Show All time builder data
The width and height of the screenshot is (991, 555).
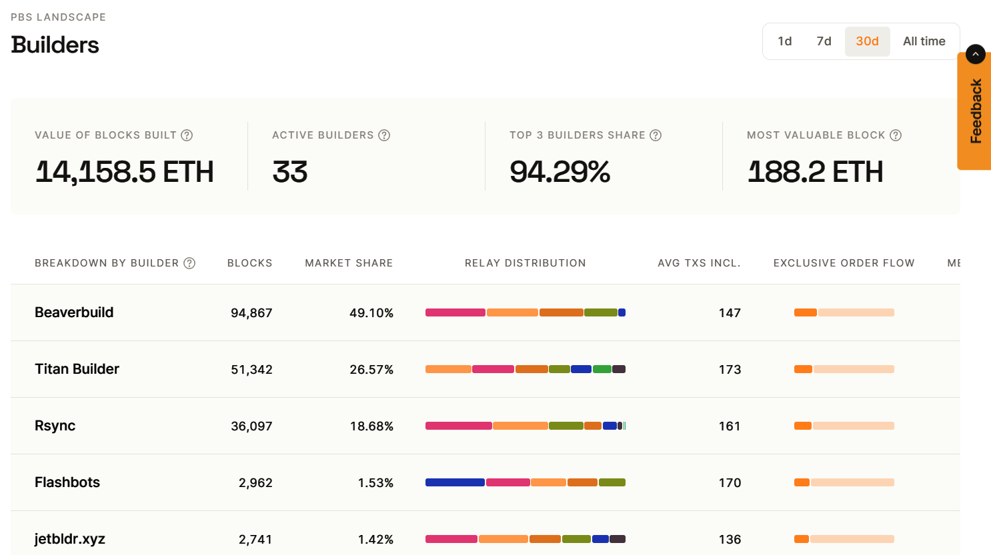click(924, 41)
